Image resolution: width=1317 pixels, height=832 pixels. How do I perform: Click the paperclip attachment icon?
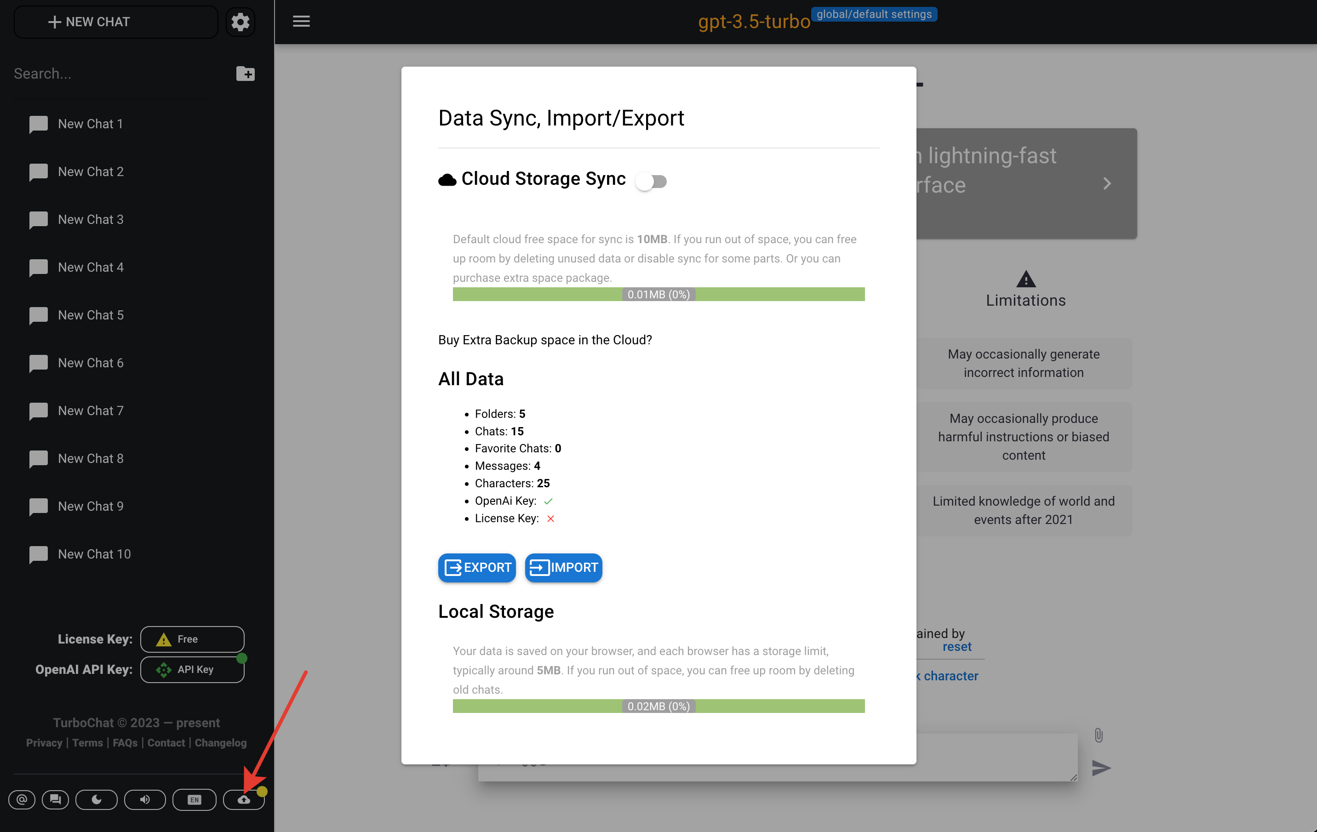(x=1098, y=735)
